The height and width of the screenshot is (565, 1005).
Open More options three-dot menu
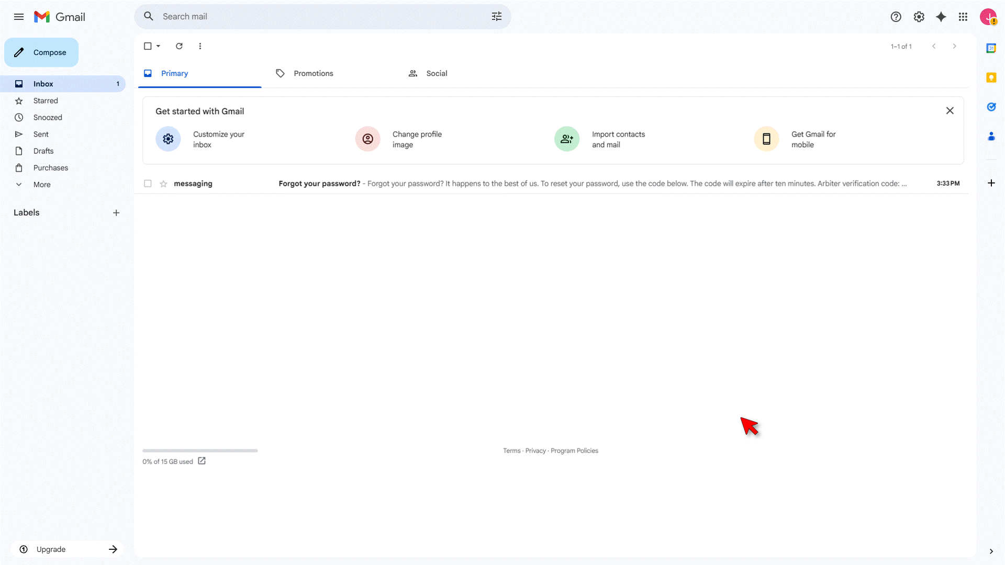200,46
